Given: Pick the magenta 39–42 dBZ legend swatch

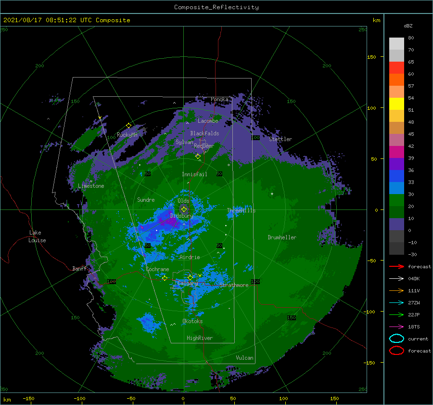Looking at the screenshot, I should 396,152.
